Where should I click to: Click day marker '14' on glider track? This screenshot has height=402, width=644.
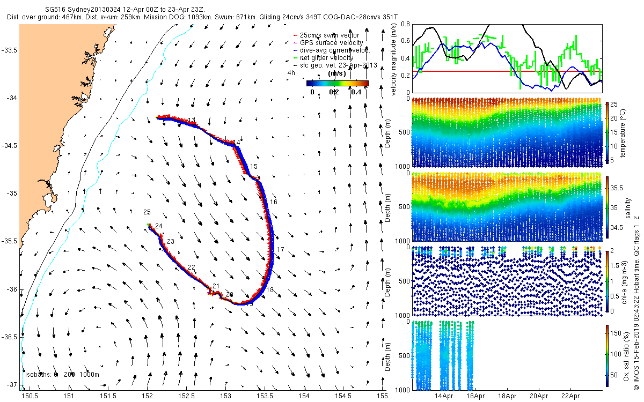tap(237, 143)
